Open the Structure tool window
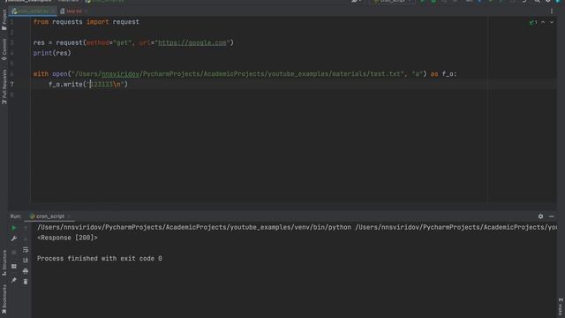 click(4, 263)
